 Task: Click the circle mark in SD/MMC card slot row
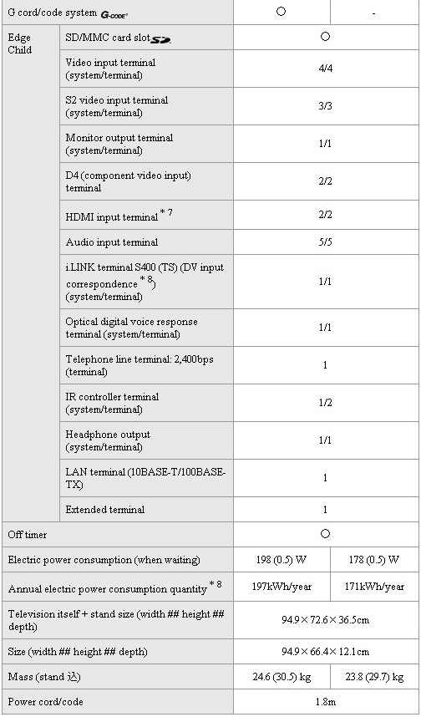coord(325,37)
